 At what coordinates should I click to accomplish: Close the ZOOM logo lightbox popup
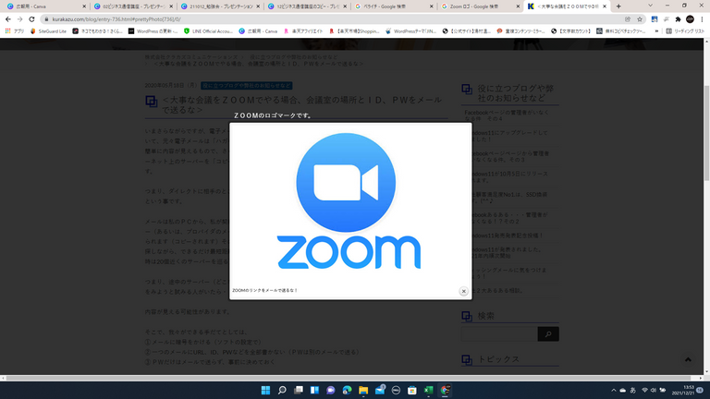coord(464,291)
